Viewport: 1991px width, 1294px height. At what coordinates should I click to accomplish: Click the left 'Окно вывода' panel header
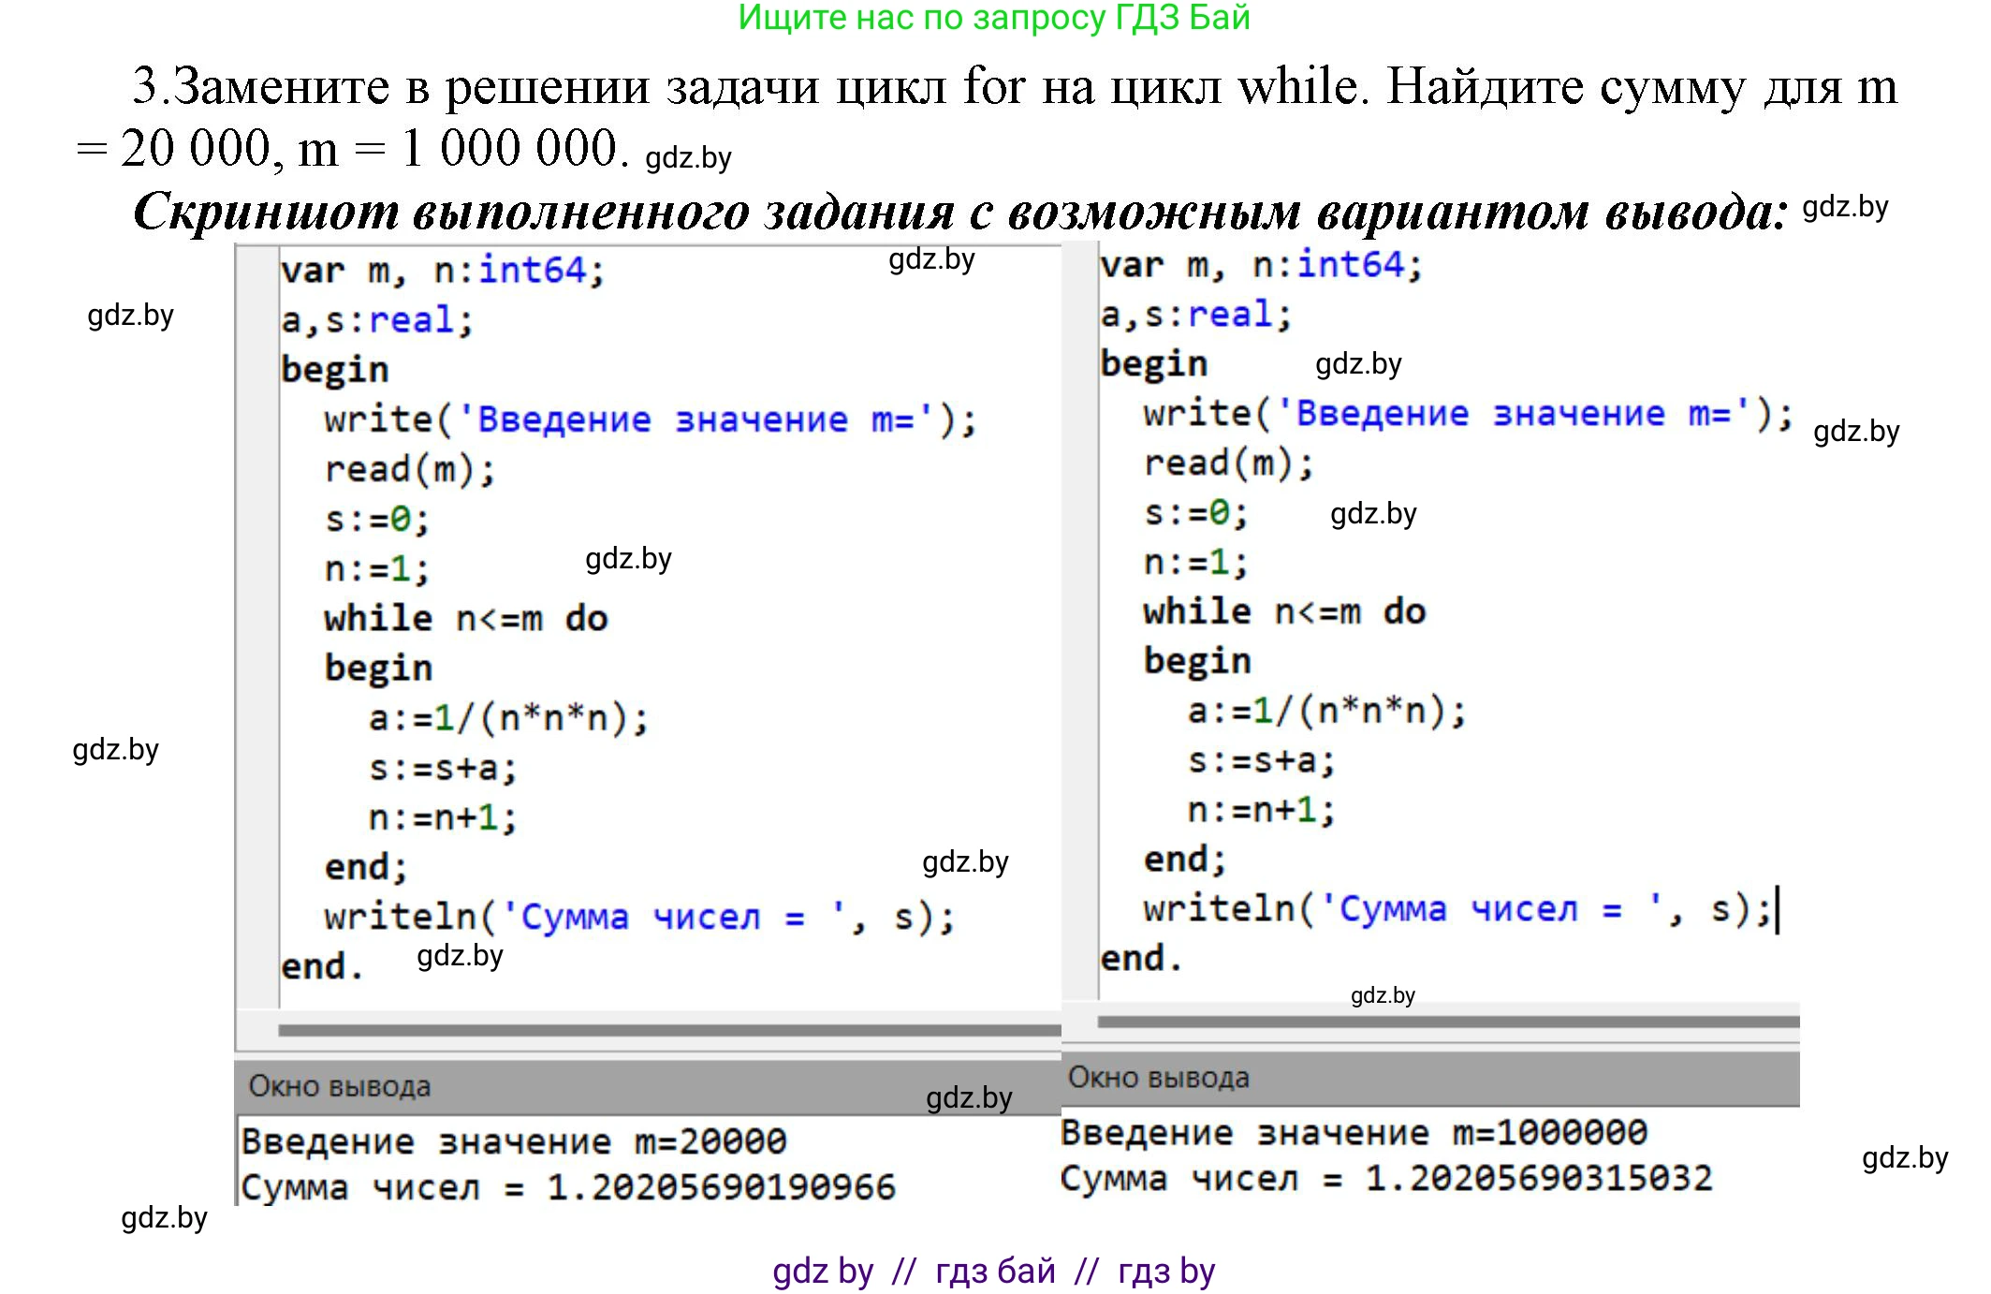point(339,1086)
